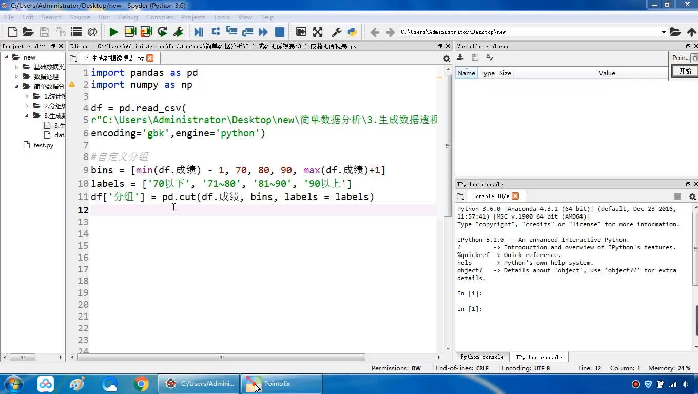Switch to the Python console tab
The height and width of the screenshot is (394, 698).
point(481,357)
